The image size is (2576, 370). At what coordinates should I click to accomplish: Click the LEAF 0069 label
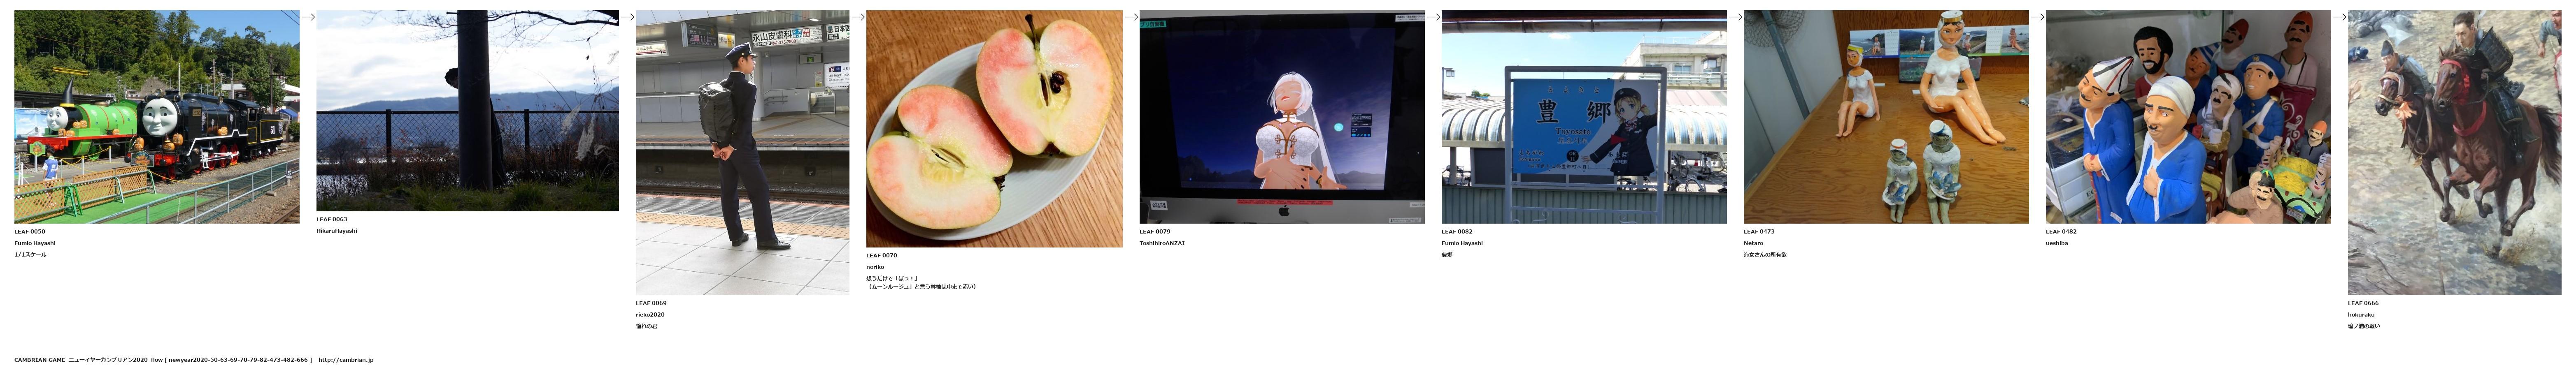[651, 303]
